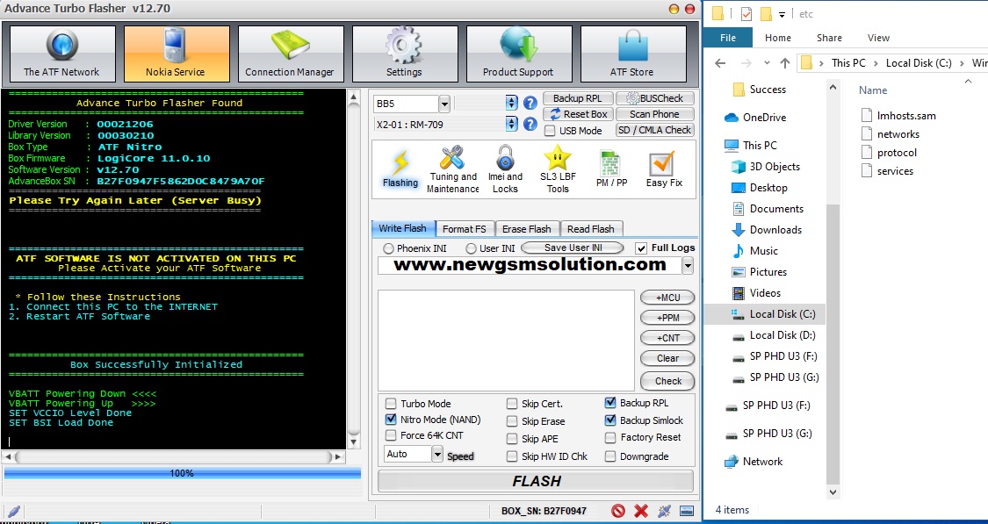Viewport: 988px width, 524px height.
Task: Enable Skip HW ID Chk checkbox
Action: (x=512, y=456)
